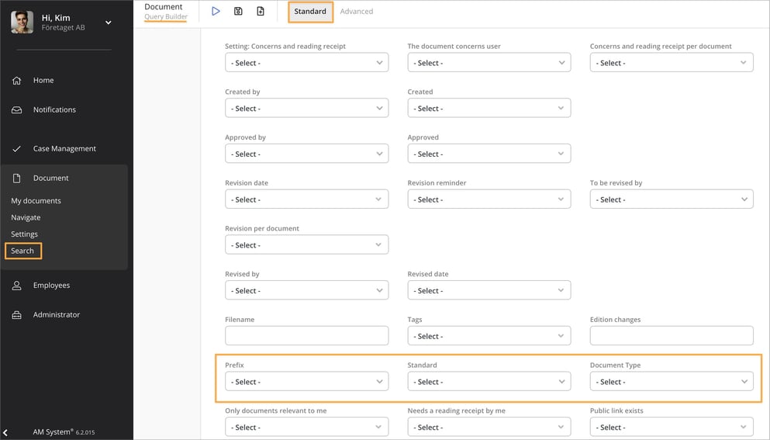Click the Filename text input field
Viewport: 770px width, 440px height.
tap(307, 336)
